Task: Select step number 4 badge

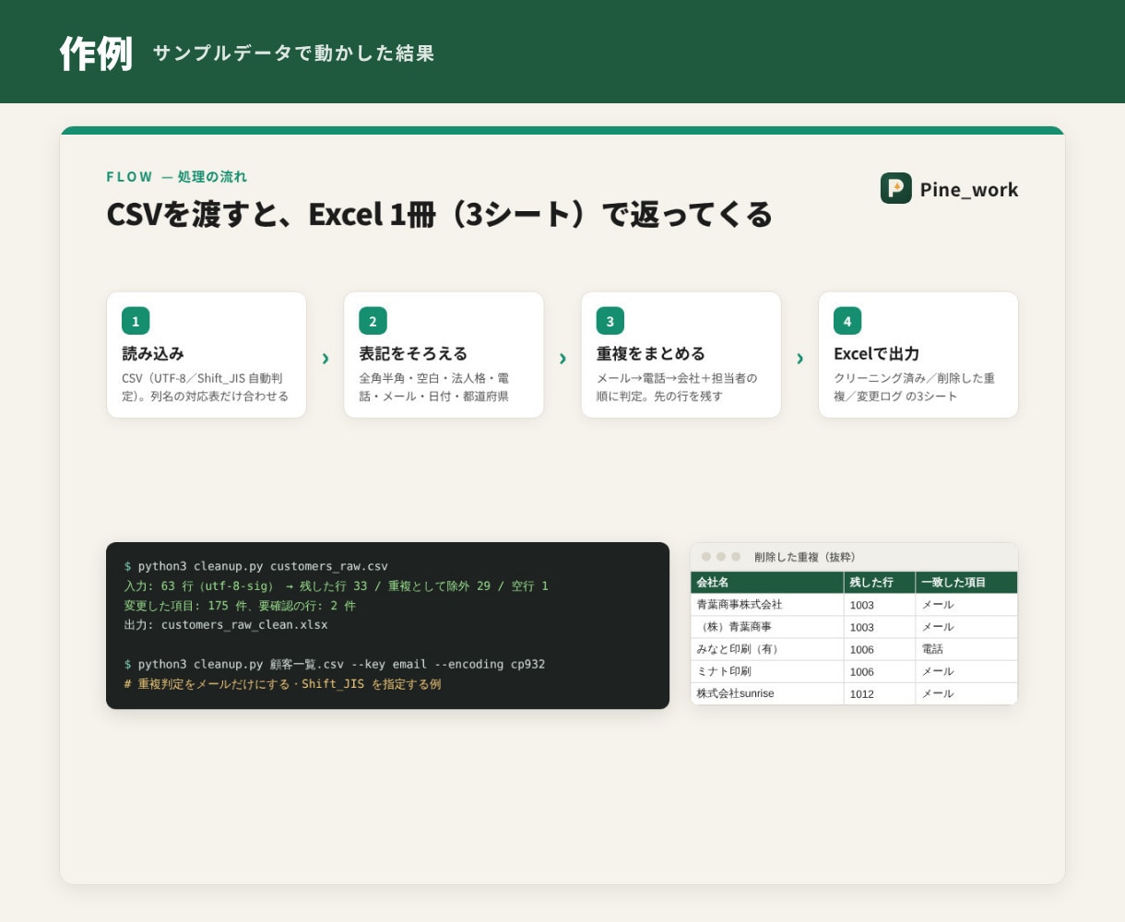Action: tap(847, 321)
